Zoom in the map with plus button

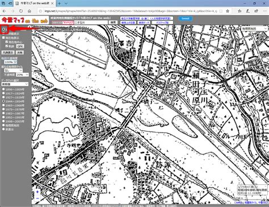tap(37, 192)
